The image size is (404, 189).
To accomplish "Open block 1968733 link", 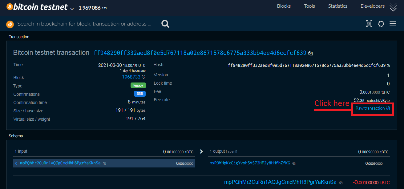I will (131, 77).
